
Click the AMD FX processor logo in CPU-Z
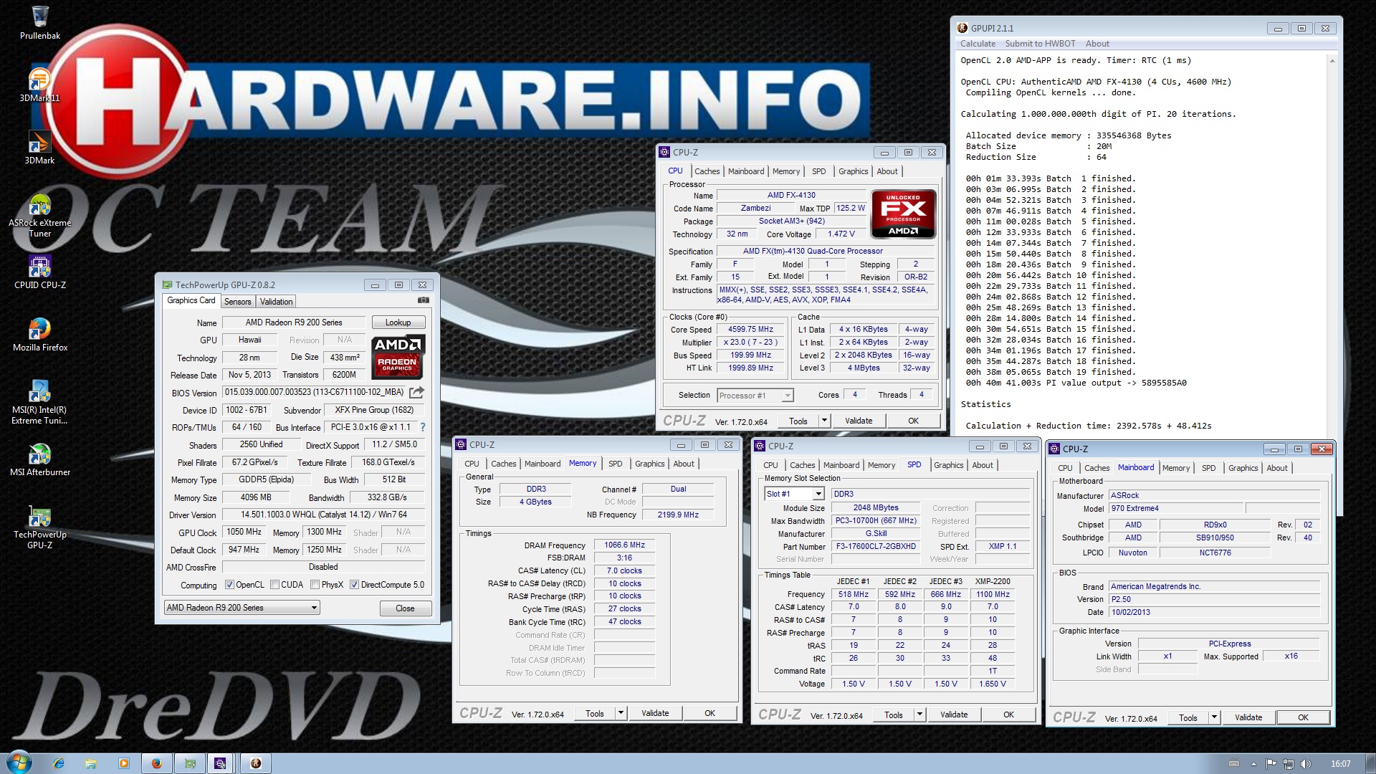(x=903, y=214)
